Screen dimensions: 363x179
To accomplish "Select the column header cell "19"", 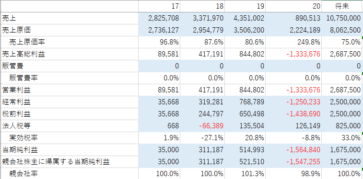I will click(x=245, y=6).
